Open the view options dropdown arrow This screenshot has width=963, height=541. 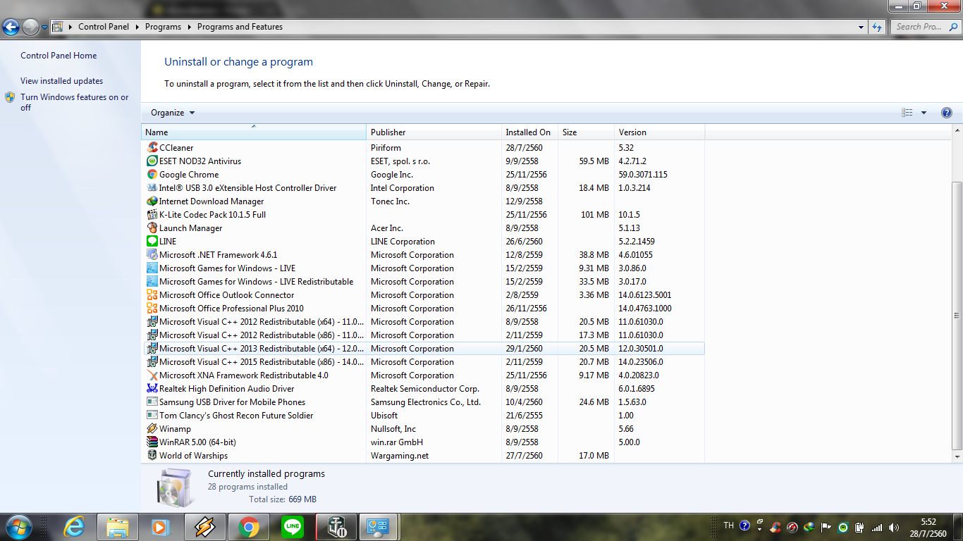[x=924, y=113]
